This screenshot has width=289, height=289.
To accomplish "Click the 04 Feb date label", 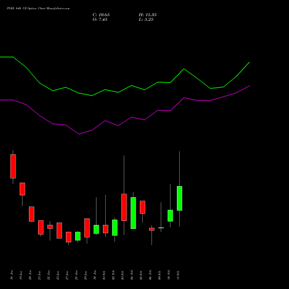I will tap(132, 275).
